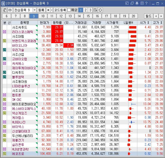
Task: Click the 신 badge on 우리기술 row
Action: pos(5,50)
